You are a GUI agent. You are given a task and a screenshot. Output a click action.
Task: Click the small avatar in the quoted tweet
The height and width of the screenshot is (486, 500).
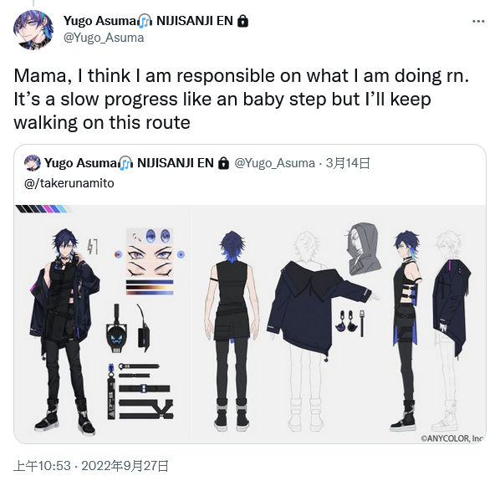[33, 163]
